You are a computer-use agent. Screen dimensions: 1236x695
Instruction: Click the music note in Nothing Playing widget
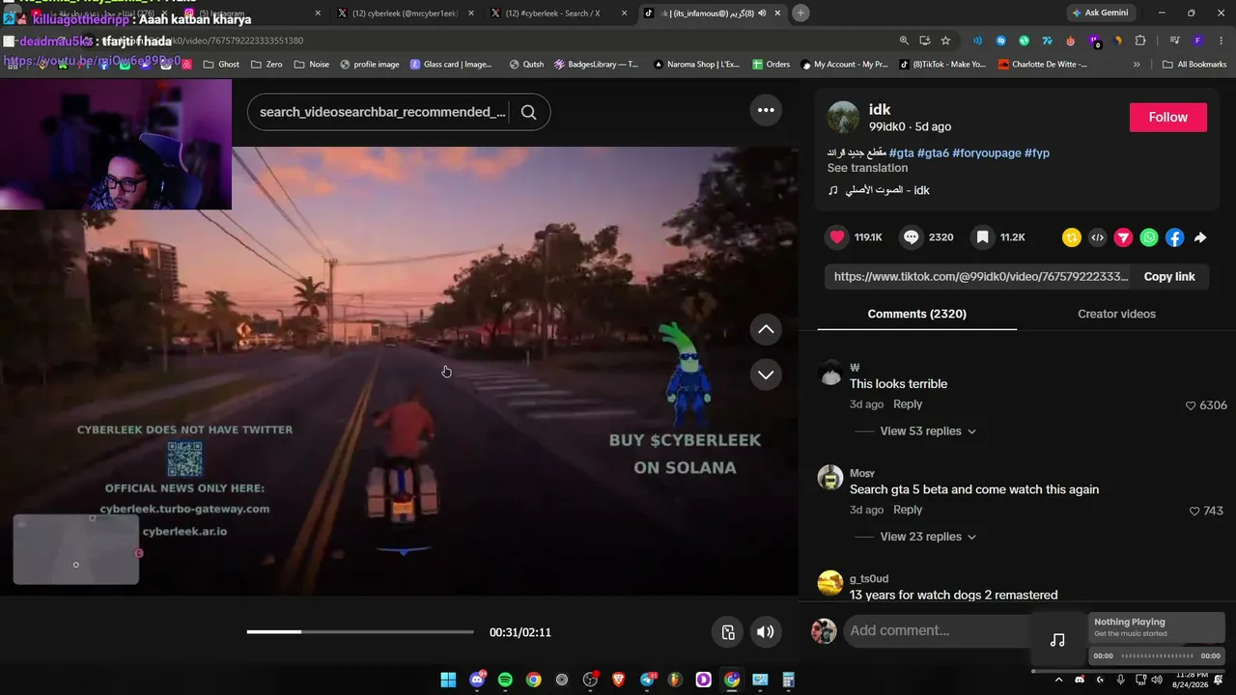1057,640
